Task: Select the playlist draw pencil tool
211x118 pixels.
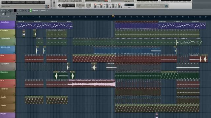Action: point(7,10)
